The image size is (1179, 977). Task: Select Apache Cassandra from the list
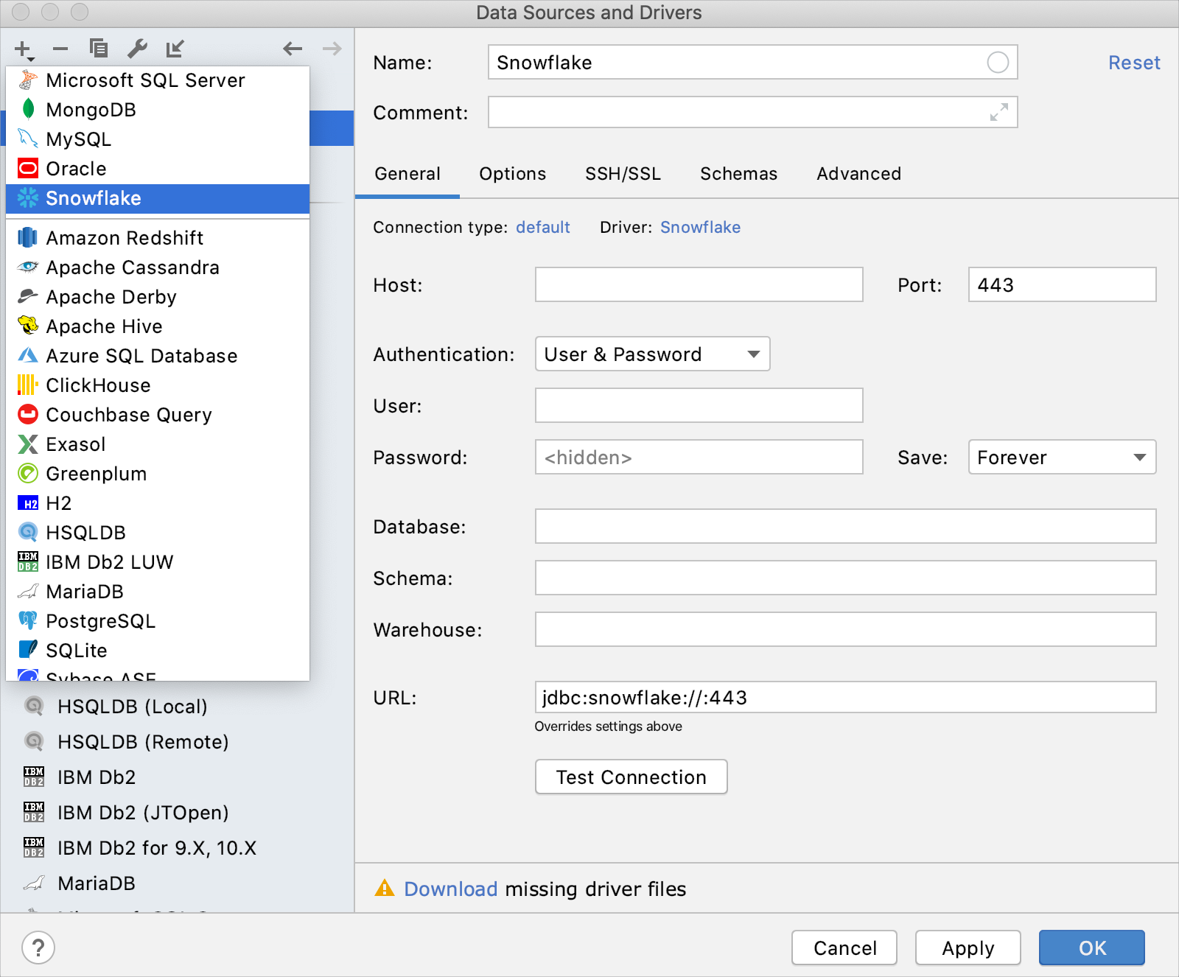click(x=158, y=267)
